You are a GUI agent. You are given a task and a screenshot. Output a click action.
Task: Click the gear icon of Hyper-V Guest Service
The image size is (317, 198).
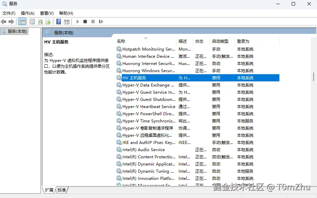click(x=119, y=92)
